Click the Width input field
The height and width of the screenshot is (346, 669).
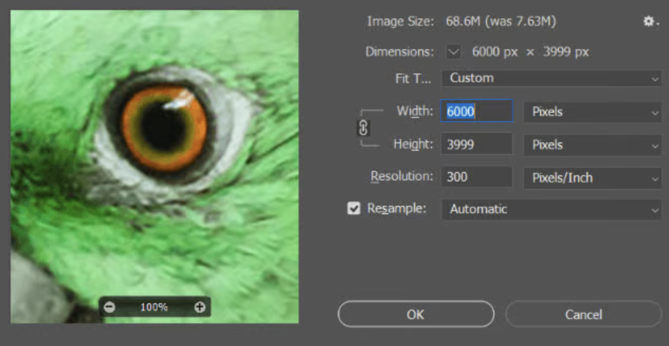tap(477, 112)
